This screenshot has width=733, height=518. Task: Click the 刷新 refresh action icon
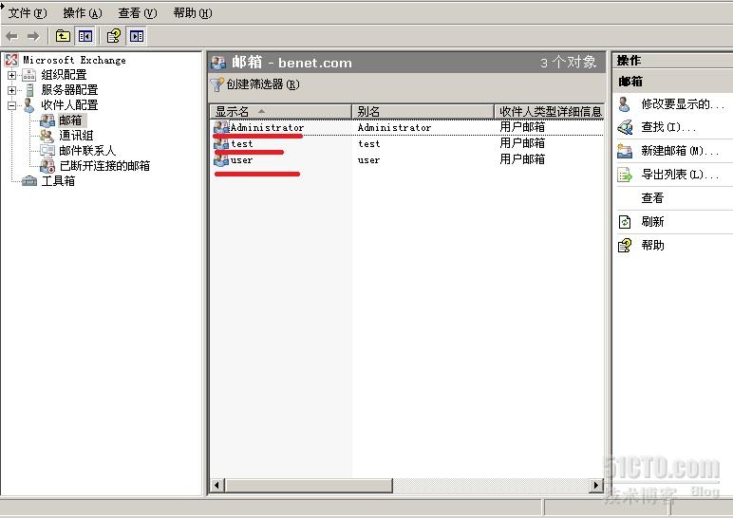[x=625, y=222]
